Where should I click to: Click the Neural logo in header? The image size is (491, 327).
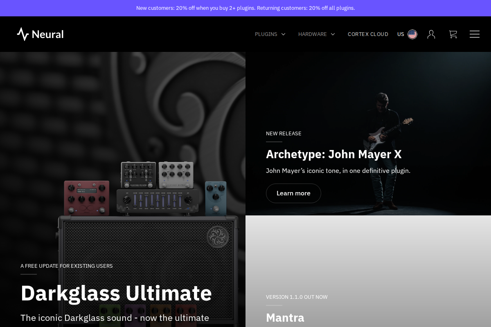click(40, 34)
